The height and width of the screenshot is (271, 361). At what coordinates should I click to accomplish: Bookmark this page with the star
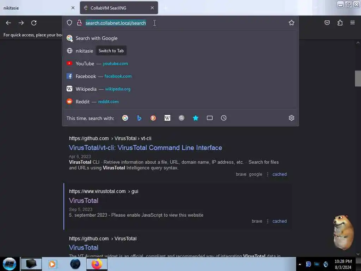tap(292, 23)
